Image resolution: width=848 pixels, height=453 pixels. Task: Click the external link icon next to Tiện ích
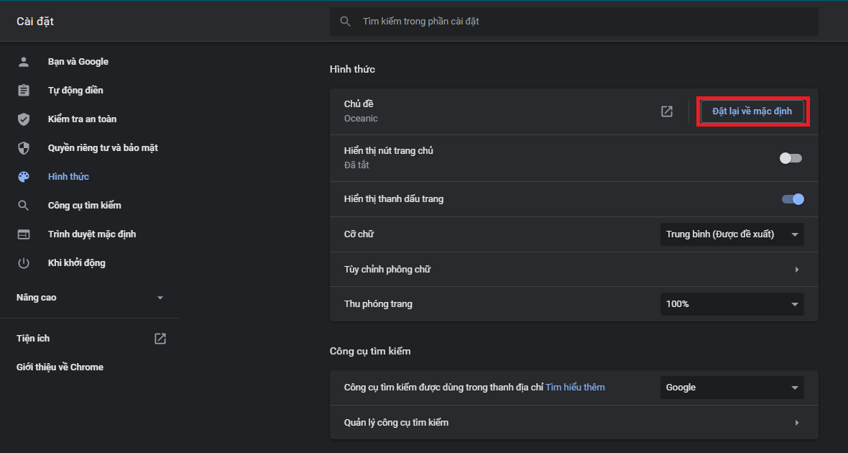[160, 338]
